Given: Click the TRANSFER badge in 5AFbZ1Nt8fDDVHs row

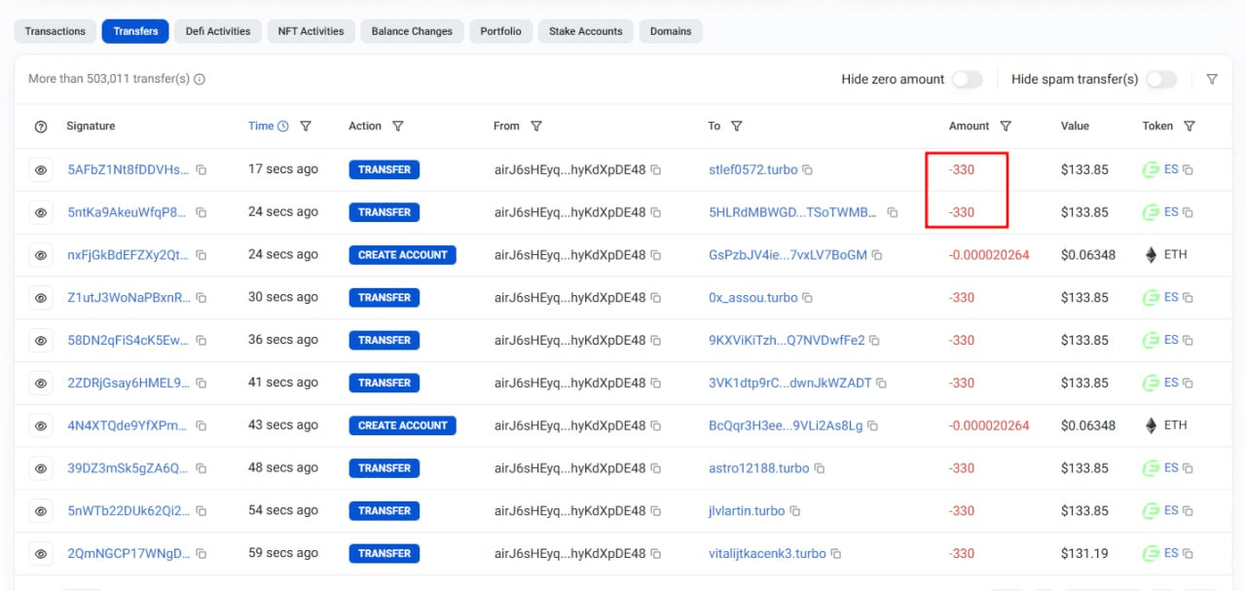Looking at the screenshot, I should 384,169.
